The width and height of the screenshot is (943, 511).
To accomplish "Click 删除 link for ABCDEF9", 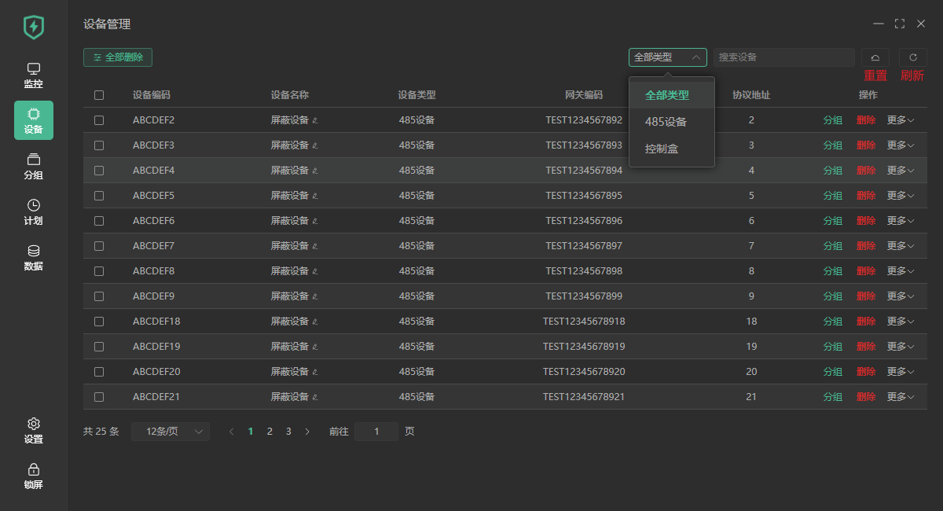I will coord(866,296).
